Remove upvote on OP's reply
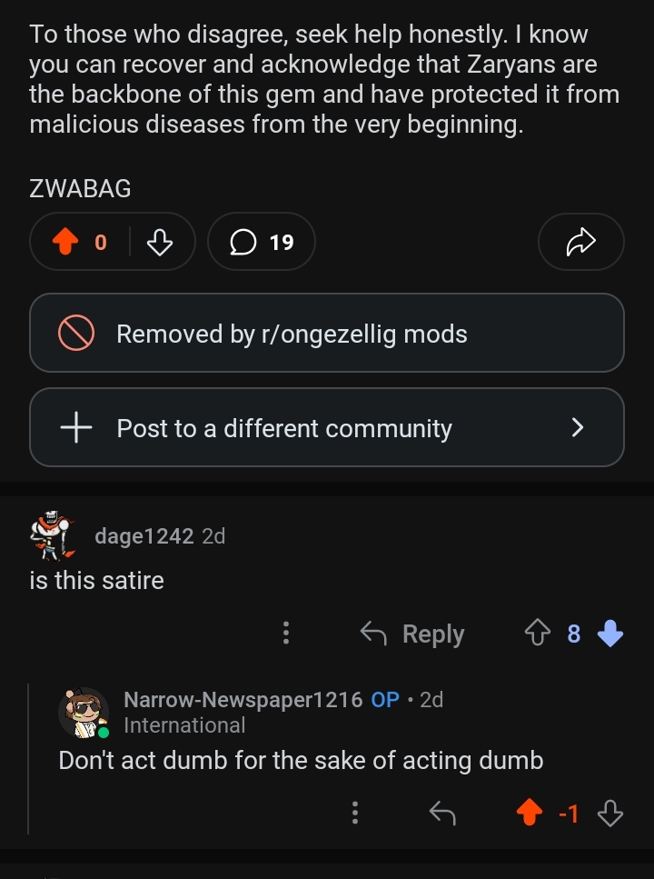 coord(529,813)
